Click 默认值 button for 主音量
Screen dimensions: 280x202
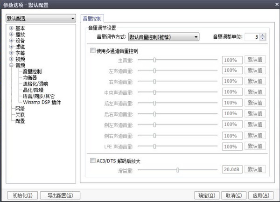point(255,60)
